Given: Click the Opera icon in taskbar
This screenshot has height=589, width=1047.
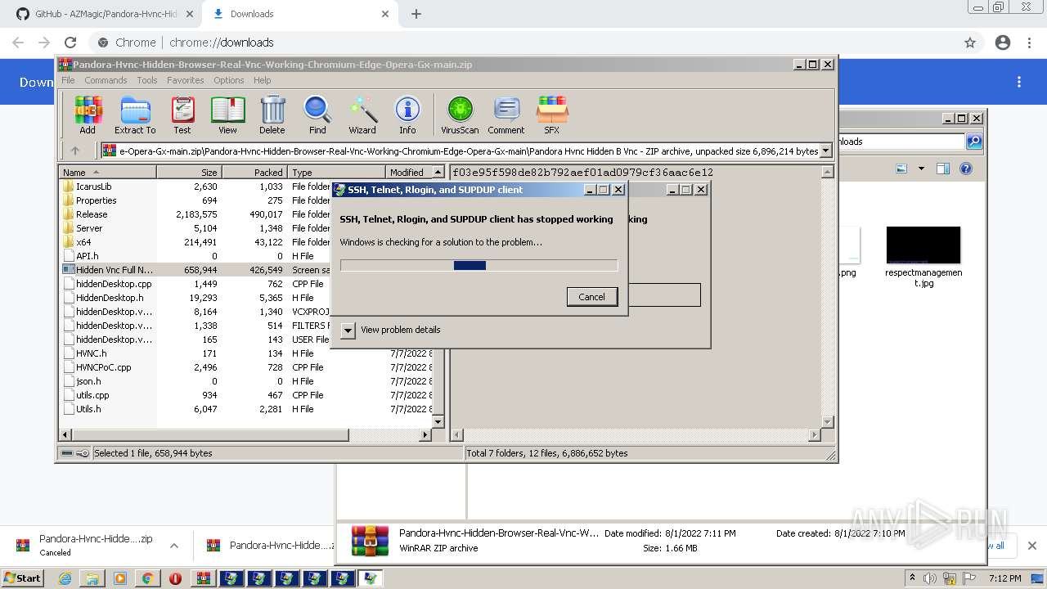Looking at the screenshot, I should (x=175, y=578).
